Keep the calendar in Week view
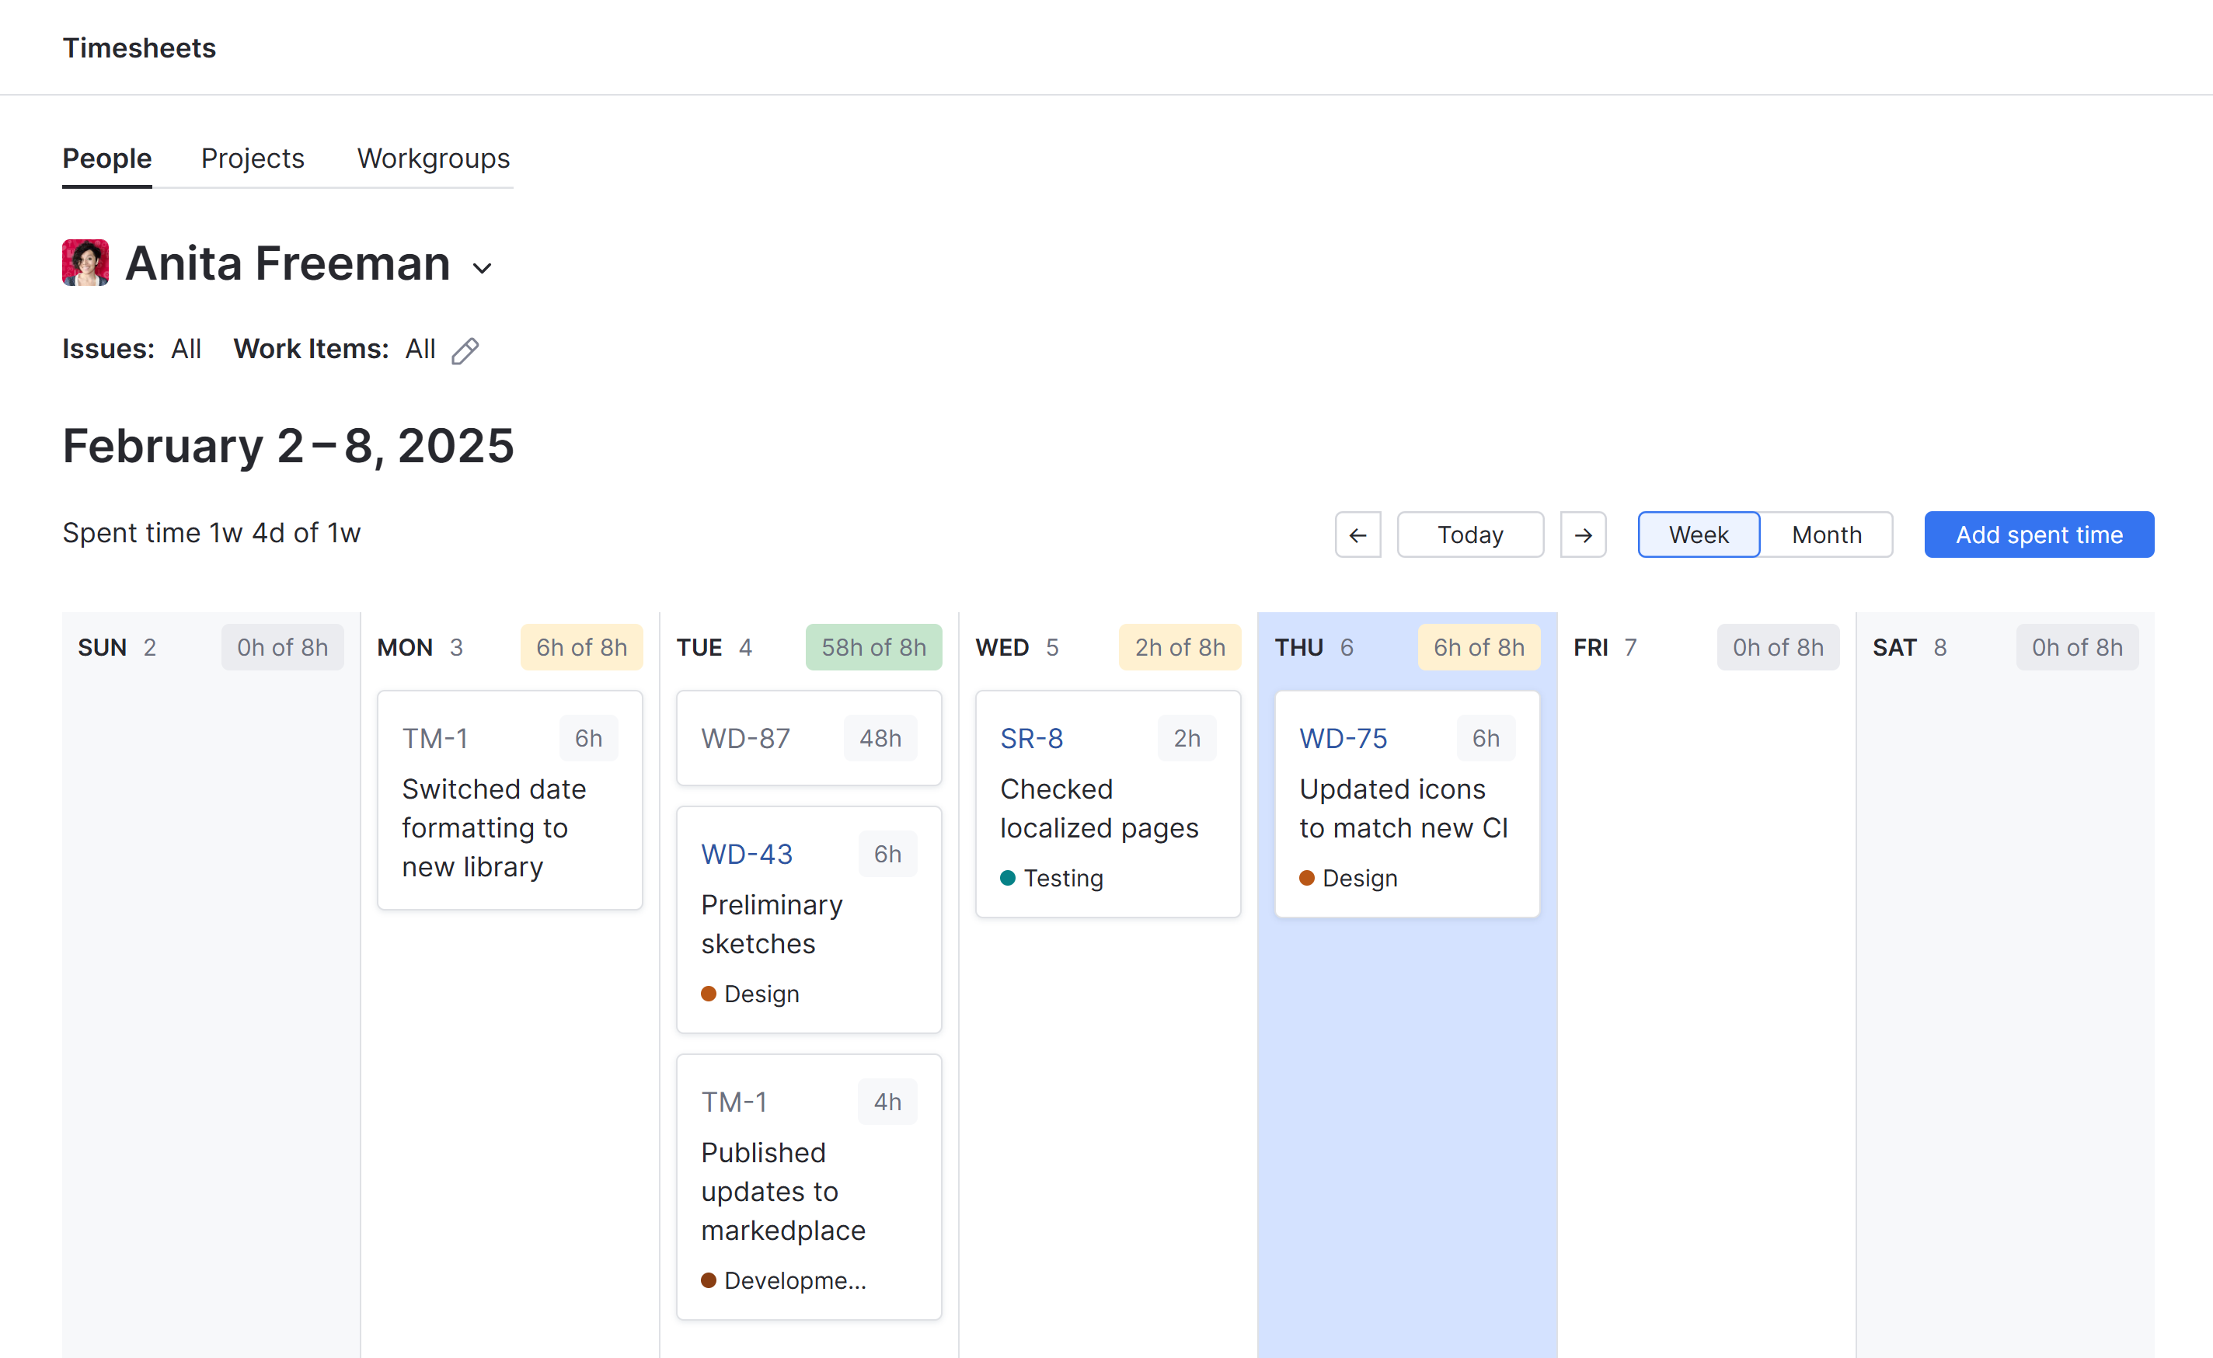This screenshot has height=1358, width=2213. click(1699, 534)
